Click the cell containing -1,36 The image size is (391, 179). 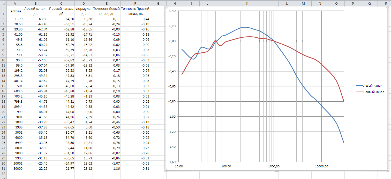(107, 168)
